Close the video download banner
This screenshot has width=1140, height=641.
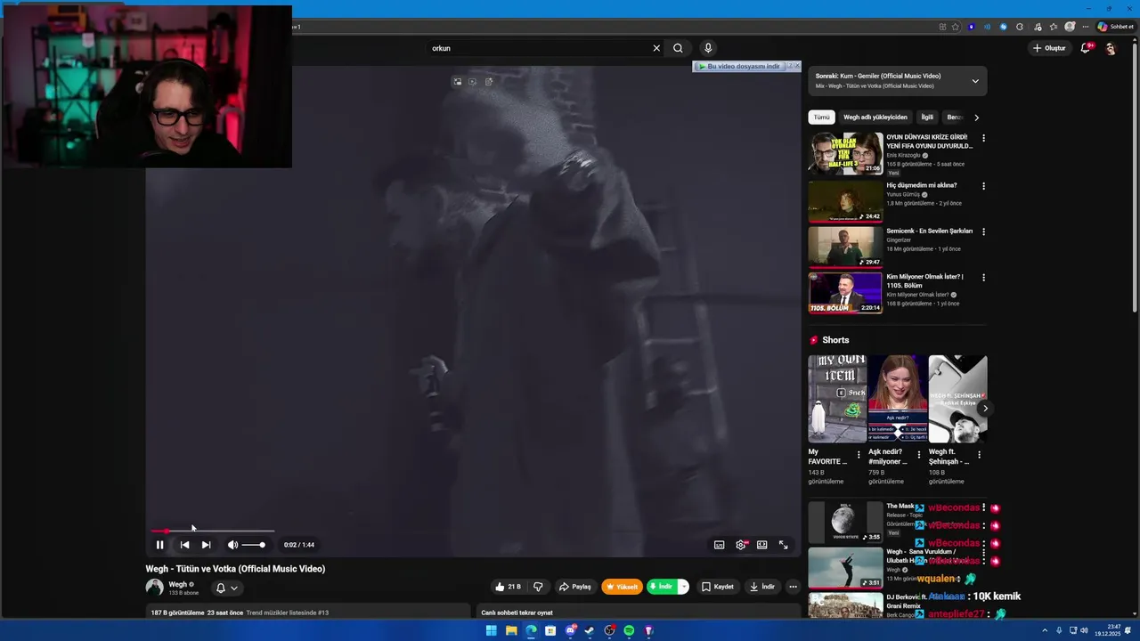pos(797,66)
